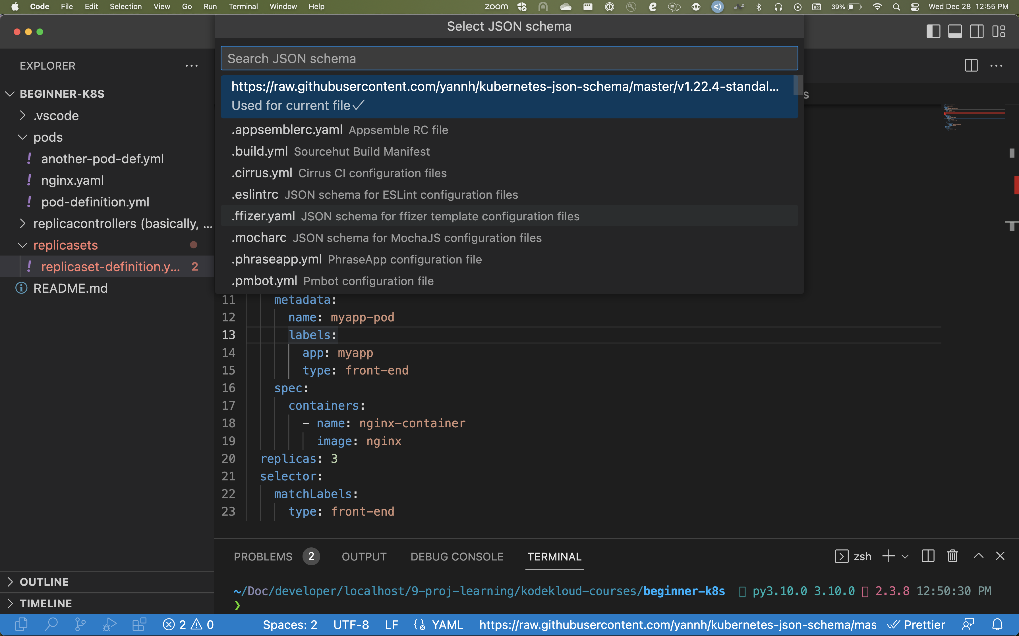Image resolution: width=1019 pixels, height=636 pixels.
Task: Toggle secondary side bar visibility
Action: [x=977, y=32]
